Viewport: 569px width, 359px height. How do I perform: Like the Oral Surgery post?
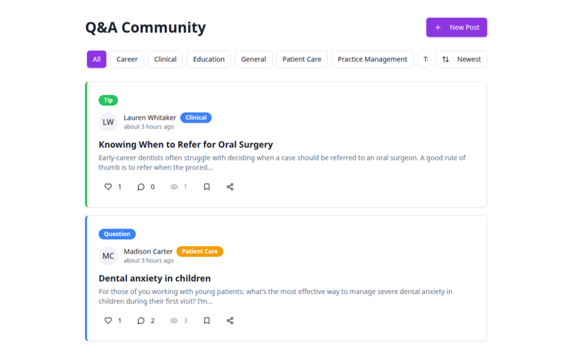108,187
